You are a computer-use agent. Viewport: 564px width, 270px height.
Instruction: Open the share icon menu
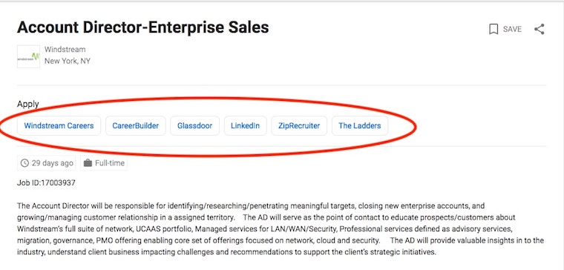539,29
